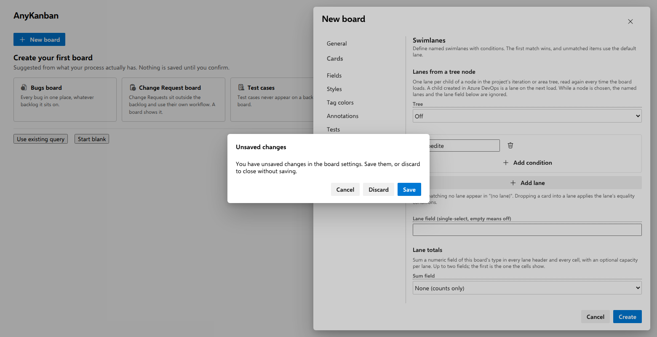Screen dimensions: 657x337
Task: Switch to Tag colors section
Action: 340,102
